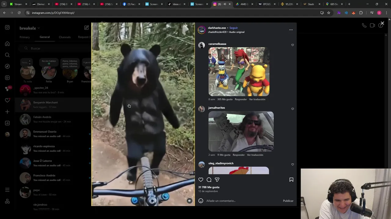The width and height of the screenshot is (391, 219).
Task: Open the comment bubble icon under the post
Action: tap(209, 180)
